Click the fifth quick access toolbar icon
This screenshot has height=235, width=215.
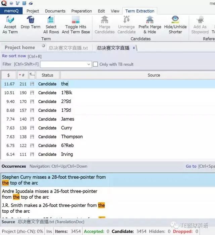(31, 3)
